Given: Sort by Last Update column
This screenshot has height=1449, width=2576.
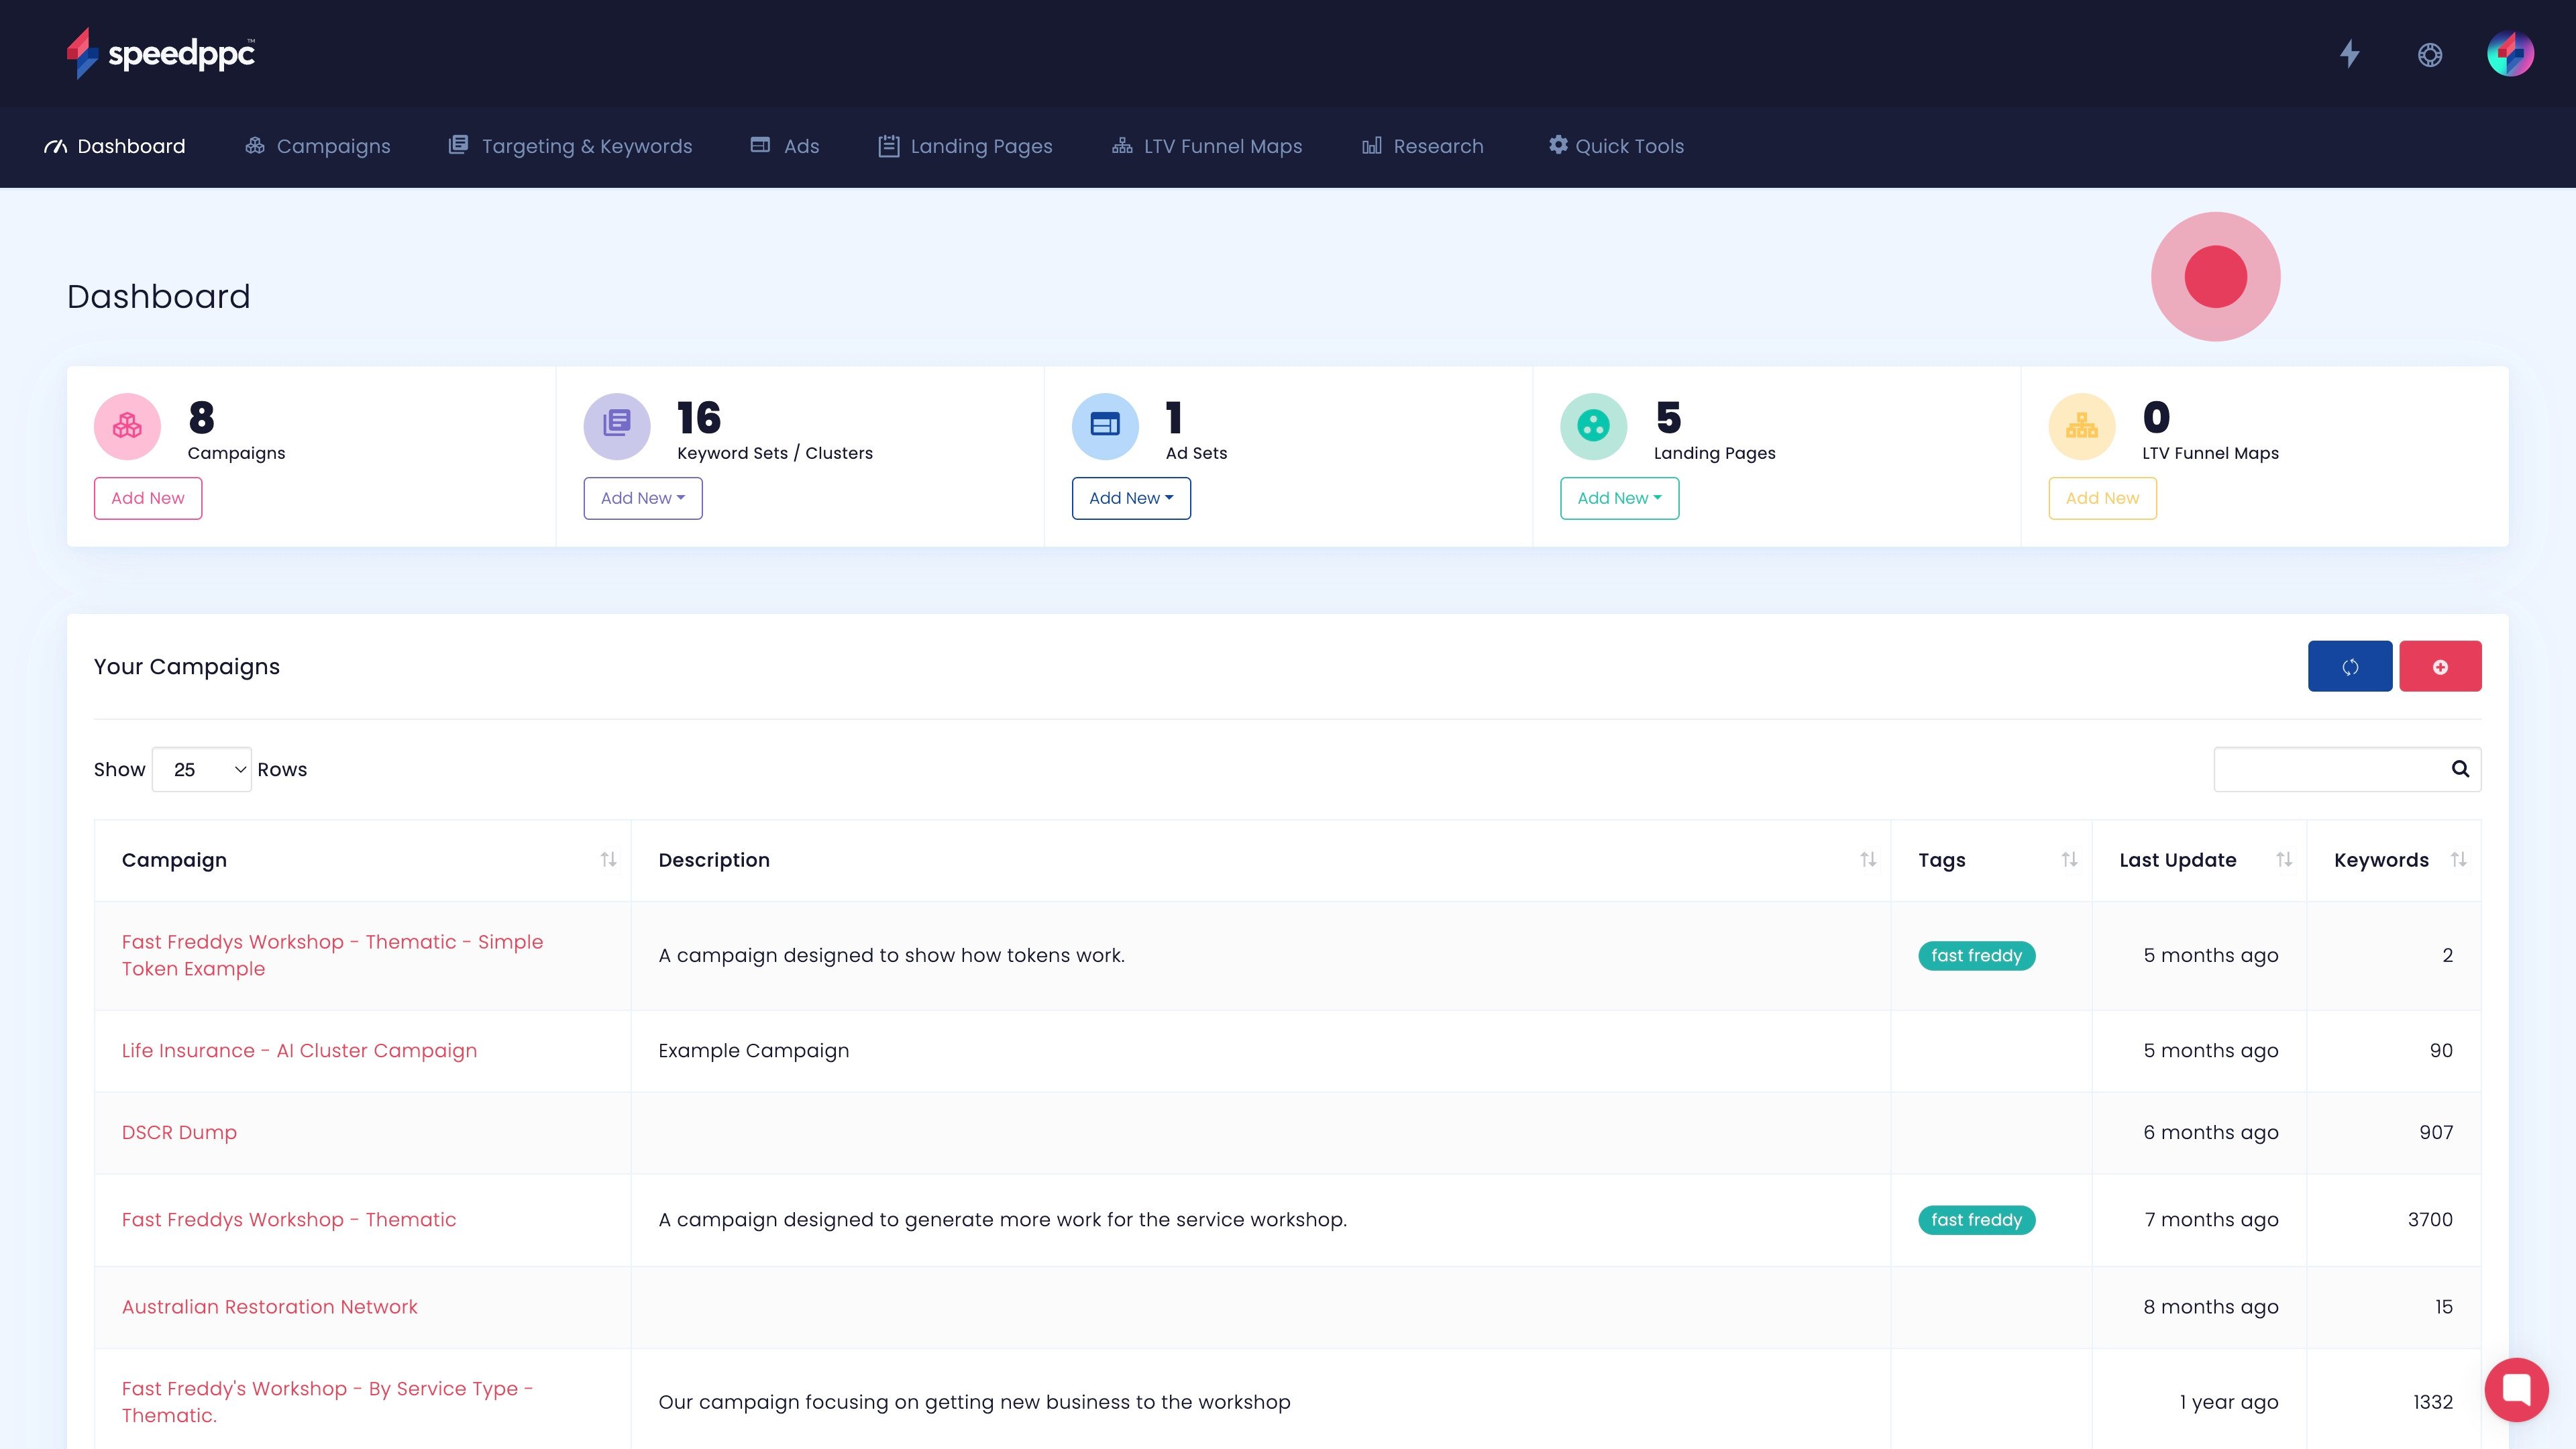Looking at the screenshot, I should (x=2284, y=860).
